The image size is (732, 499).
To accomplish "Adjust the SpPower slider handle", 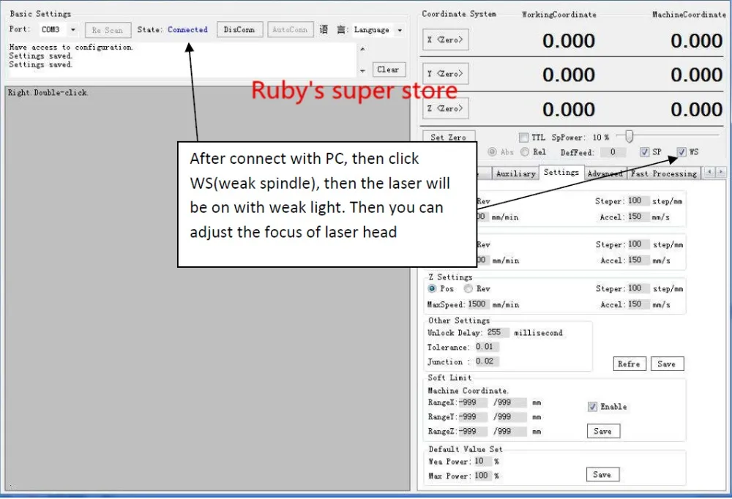I will pyautogui.click(x=630, y=136).
